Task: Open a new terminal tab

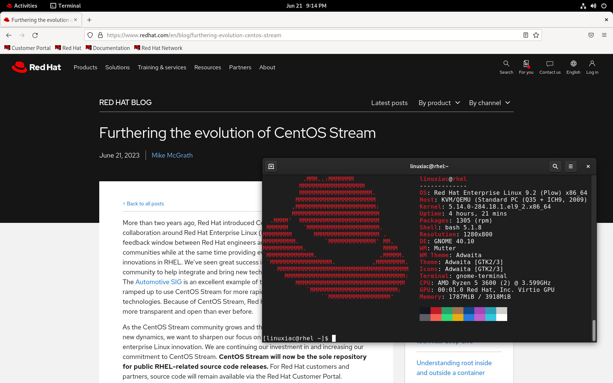Action: [x=271, y=166]
